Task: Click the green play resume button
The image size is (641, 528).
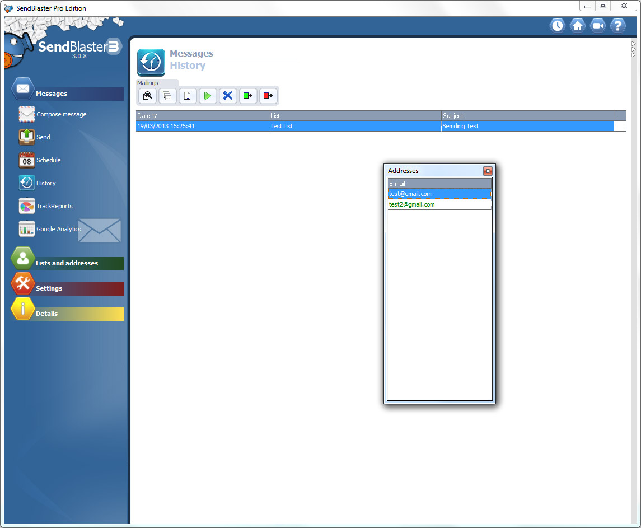Action: tap(208, 96)
